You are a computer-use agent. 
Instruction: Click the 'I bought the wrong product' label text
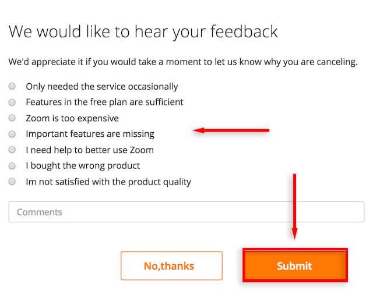coord(83,165)
